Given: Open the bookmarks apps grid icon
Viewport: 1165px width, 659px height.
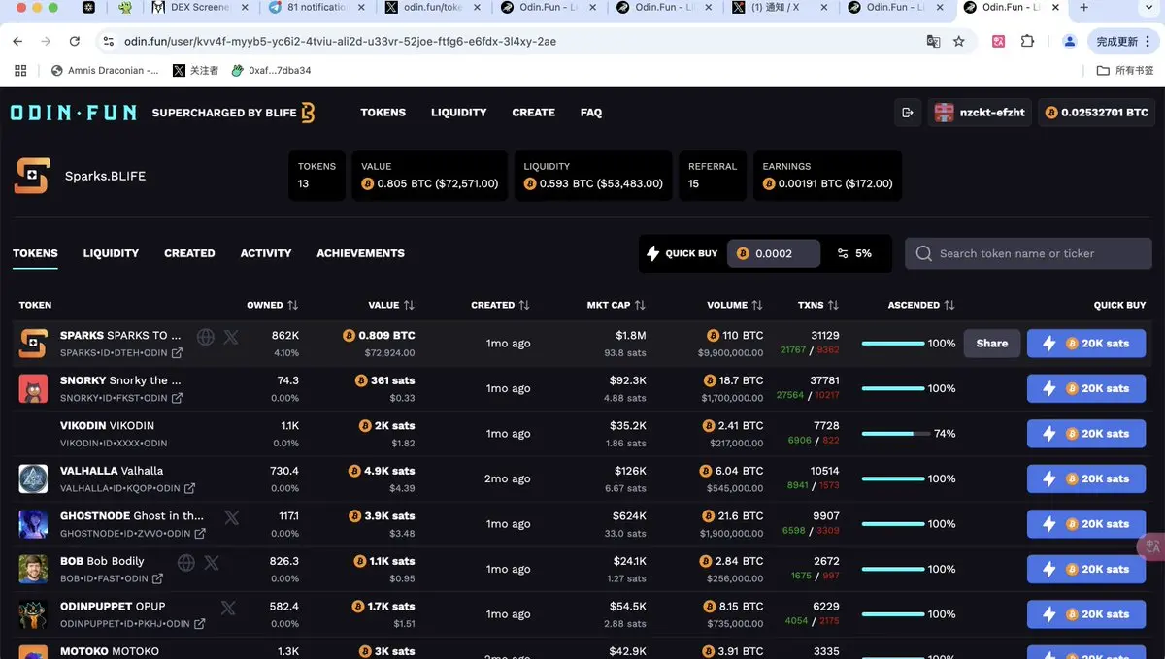Looking at the screenshot, I should pyautogui.click(x=20, y=70).
